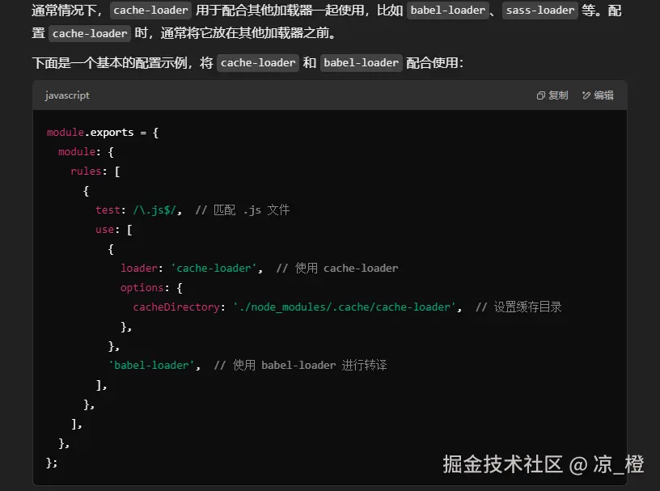This screenshot has width=660, height=491.
Task: Click the rules: [ code line
Action: (x=95, y=171)
